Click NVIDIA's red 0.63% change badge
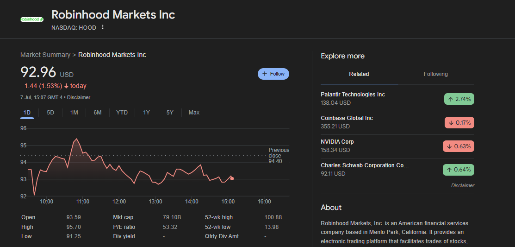The image size is (515, 247). point(458,146)
